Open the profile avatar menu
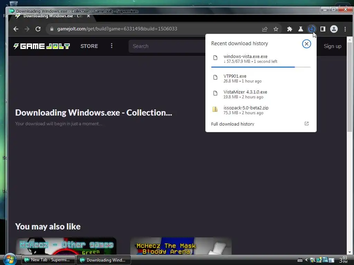Viewport: 354px width, 265px height. [334, 29]
